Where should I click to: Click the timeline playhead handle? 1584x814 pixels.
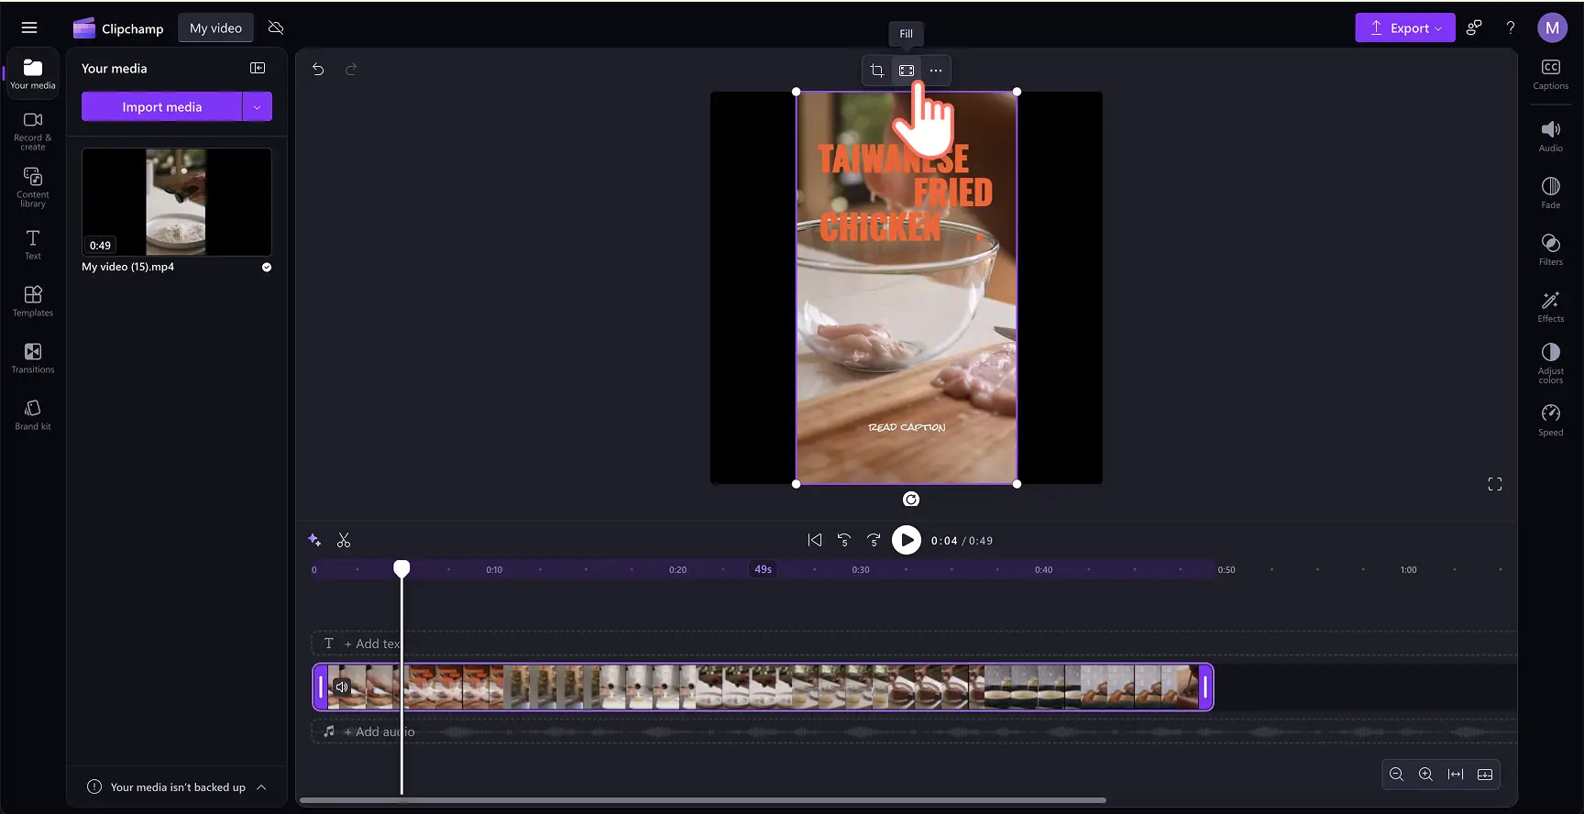(x=401, y=569)
